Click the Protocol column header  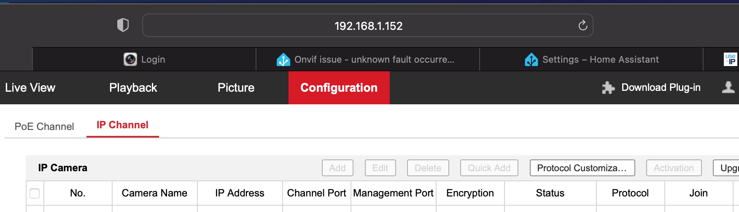(x=631, y=193)
